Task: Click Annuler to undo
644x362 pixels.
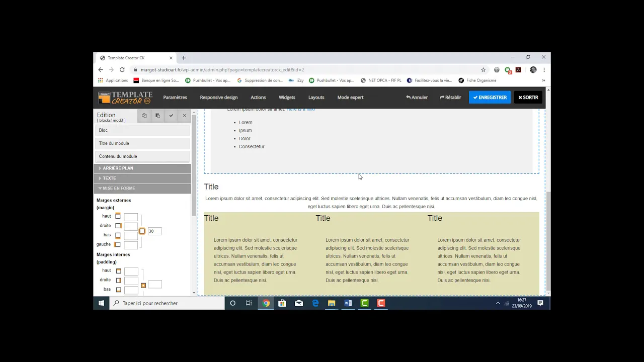Action: 417,98
